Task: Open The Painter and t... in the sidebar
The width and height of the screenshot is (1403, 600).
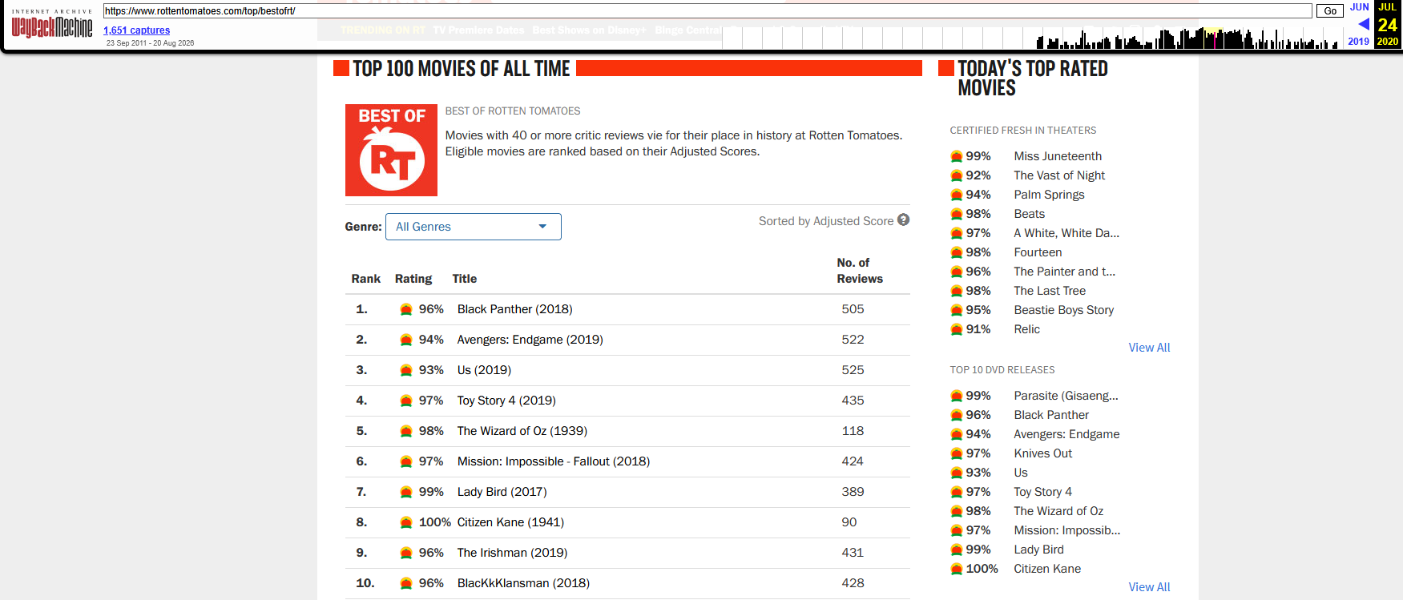Action: pos(1064,272)
